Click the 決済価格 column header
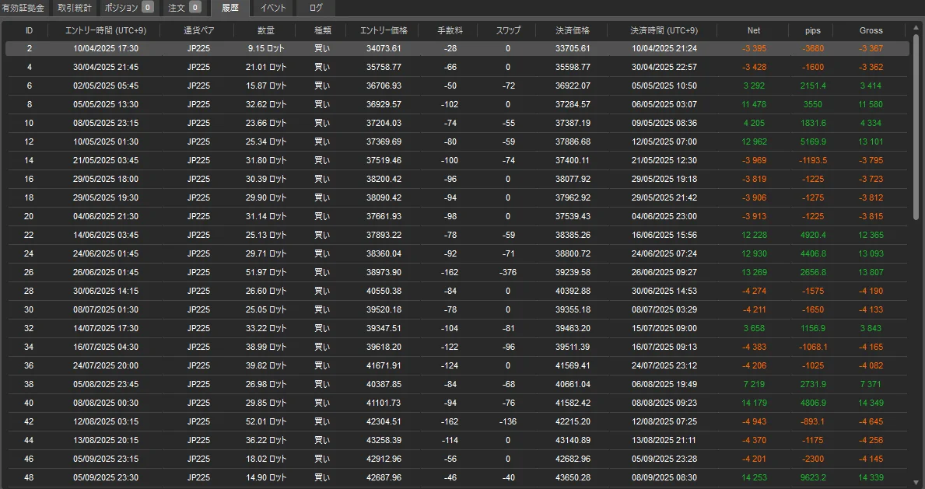 point(572,30)
